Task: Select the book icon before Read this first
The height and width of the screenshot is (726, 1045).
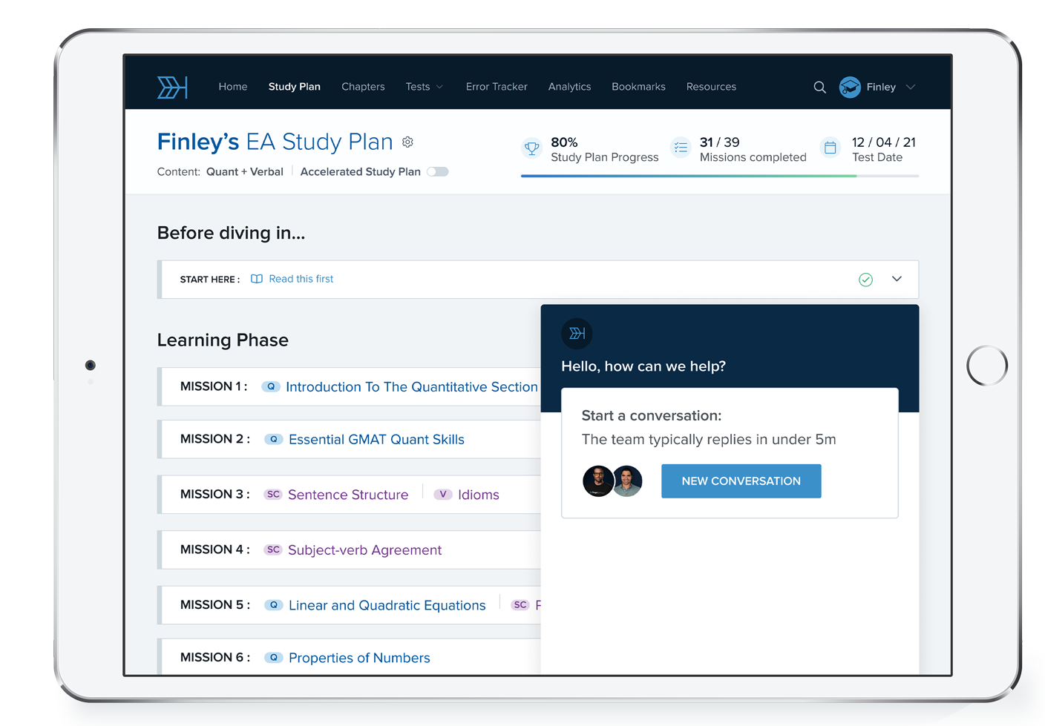Action: (256, 278)
